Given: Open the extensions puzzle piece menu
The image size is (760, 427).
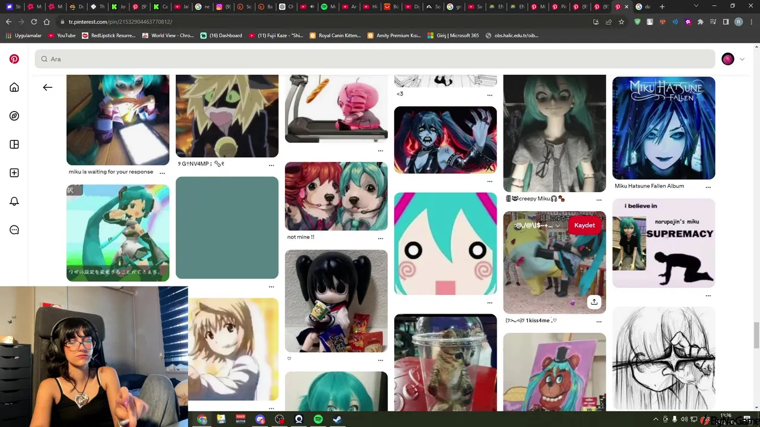Looking at the screenshot, I should (701, 22).
